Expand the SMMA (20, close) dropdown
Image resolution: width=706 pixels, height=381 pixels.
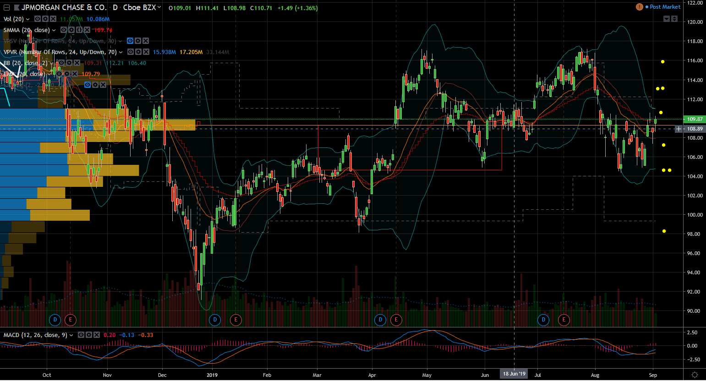click(54, 30)
